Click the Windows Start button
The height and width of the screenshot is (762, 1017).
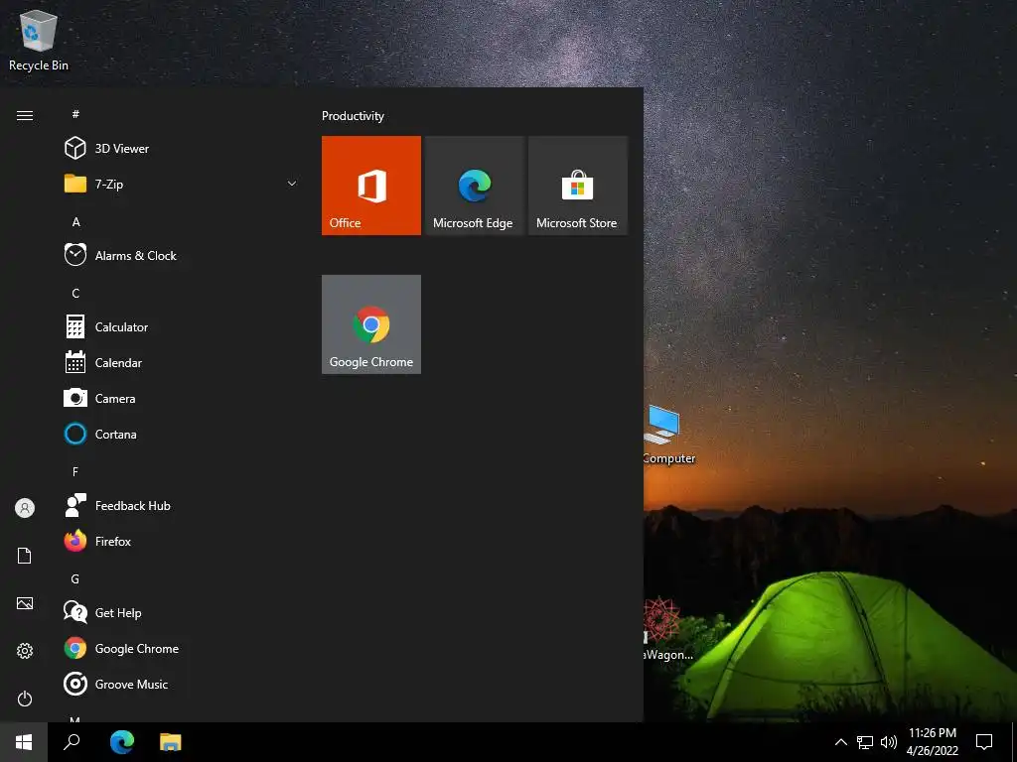coord(24,742)
